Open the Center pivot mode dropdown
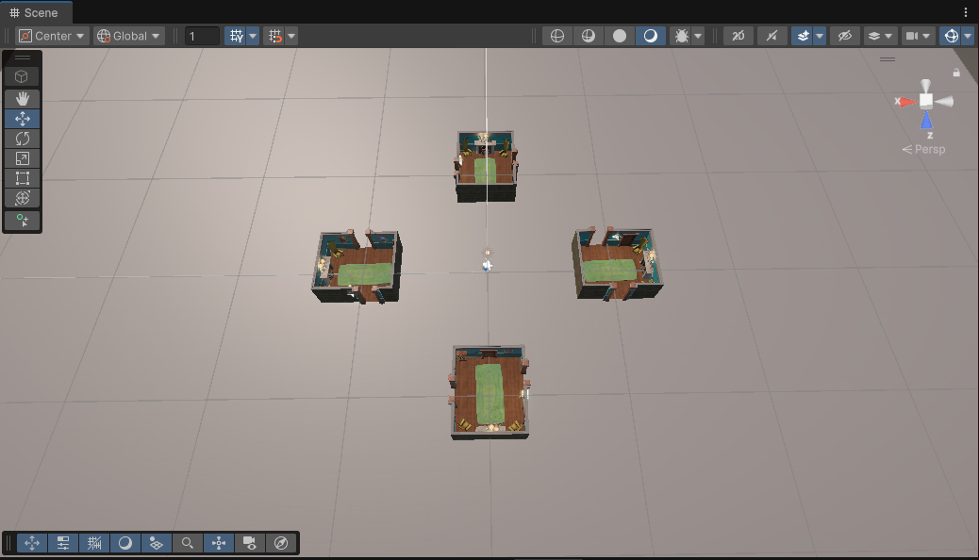979x560 pixels. [53, 36]
